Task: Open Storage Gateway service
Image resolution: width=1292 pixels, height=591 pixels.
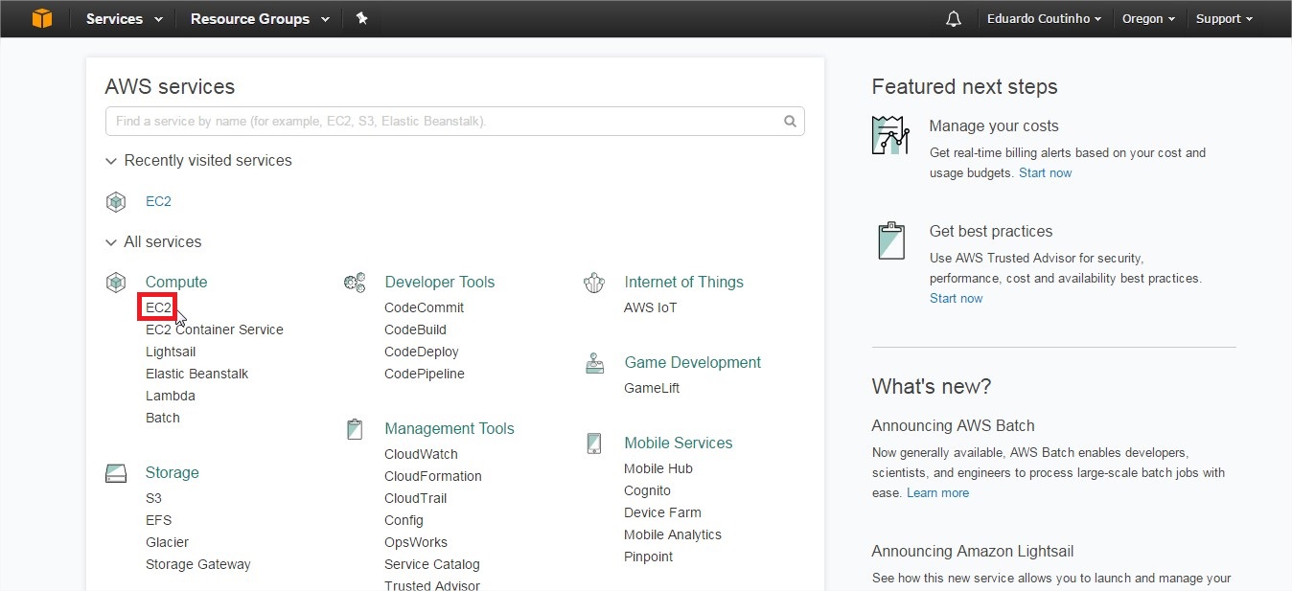Action: (x=198, y=564)
